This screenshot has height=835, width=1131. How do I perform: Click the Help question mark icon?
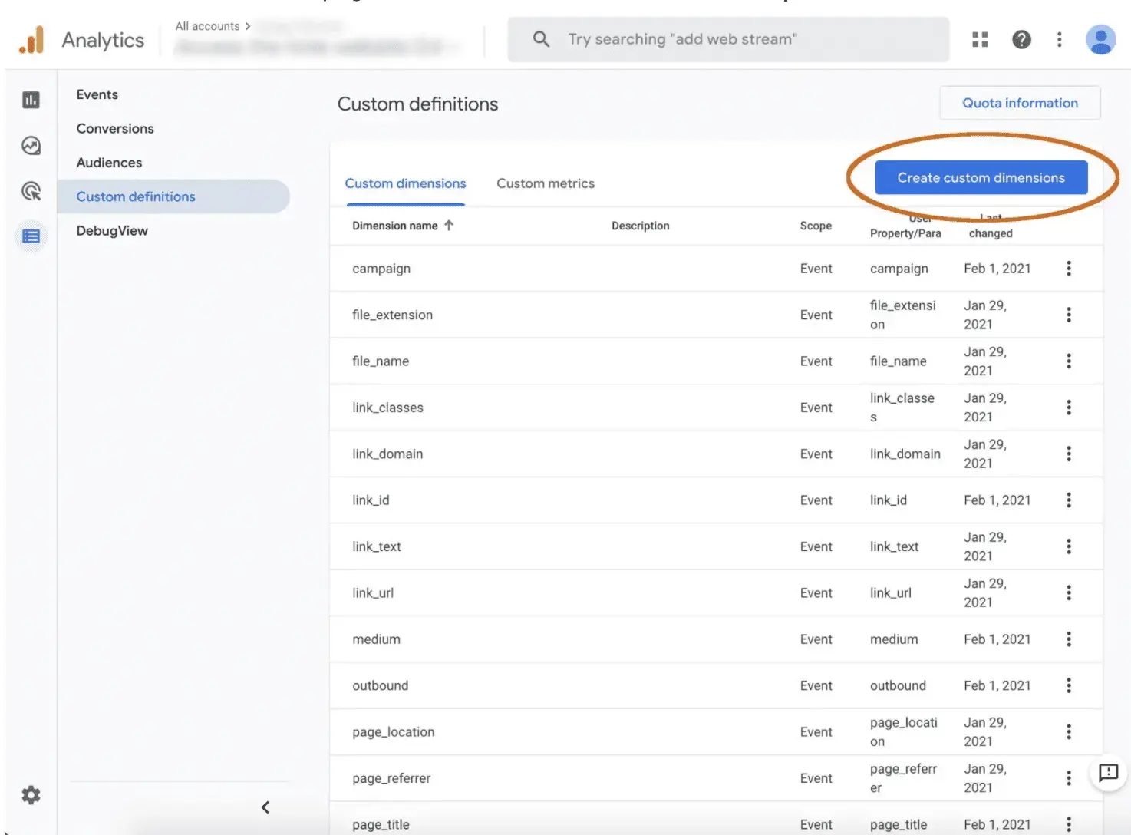[1021, 39]
